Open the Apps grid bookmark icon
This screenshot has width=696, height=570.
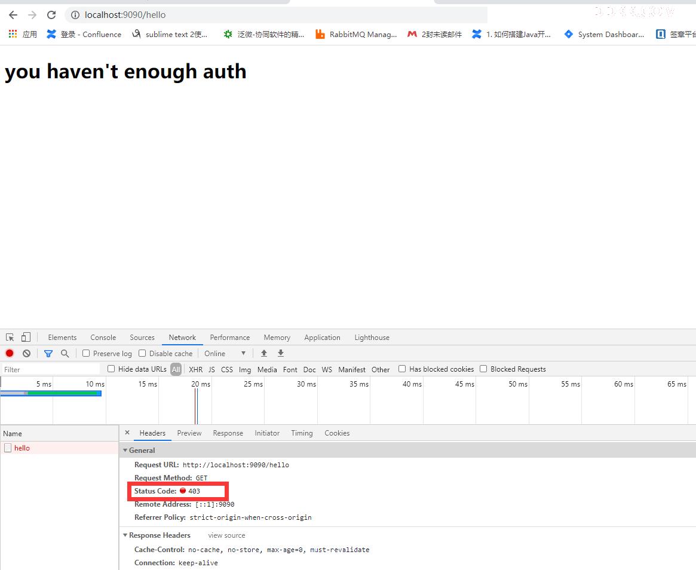pos(13,33)
